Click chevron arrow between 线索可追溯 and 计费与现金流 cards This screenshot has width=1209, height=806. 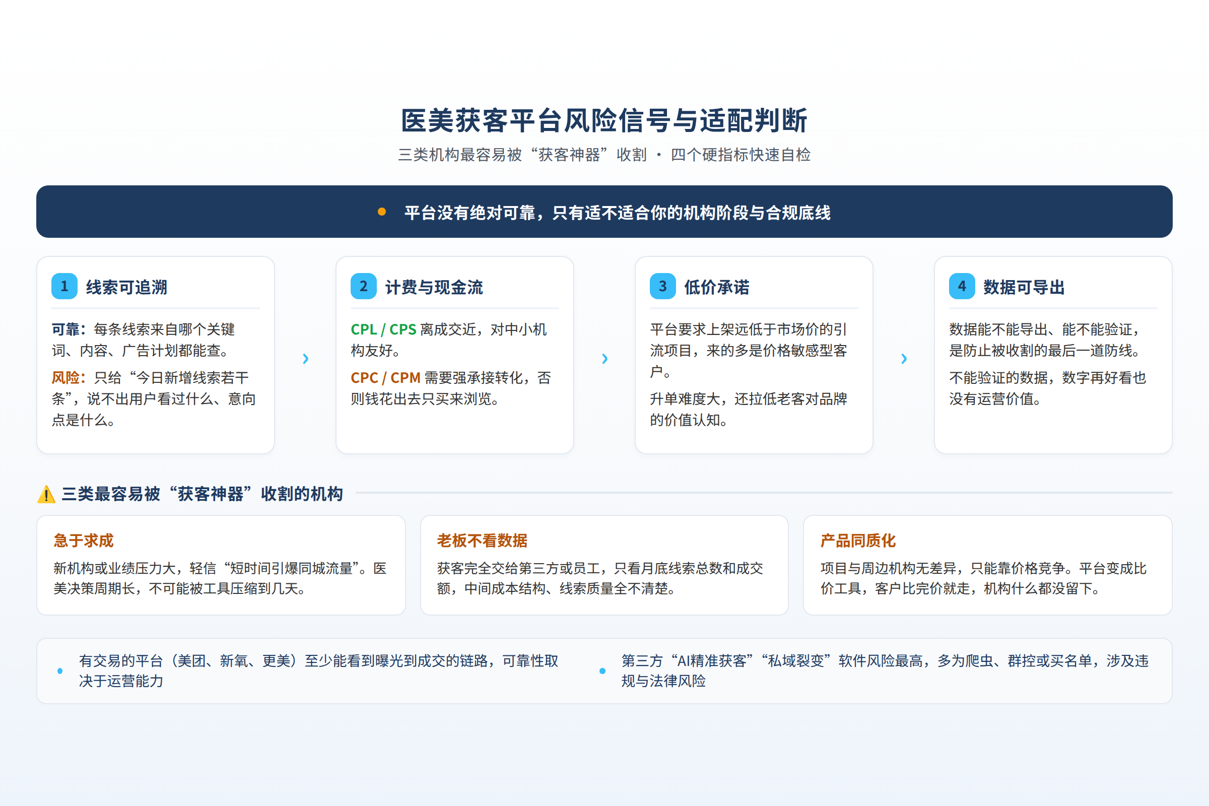305,358
